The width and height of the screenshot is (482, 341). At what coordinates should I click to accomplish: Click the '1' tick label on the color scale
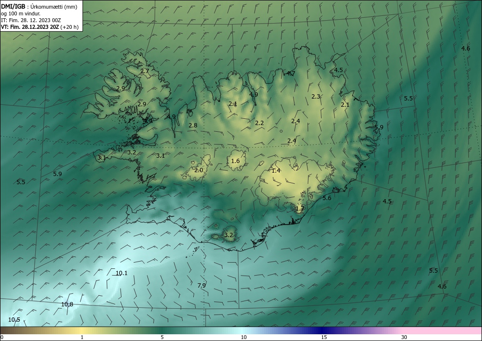(82, 338)
